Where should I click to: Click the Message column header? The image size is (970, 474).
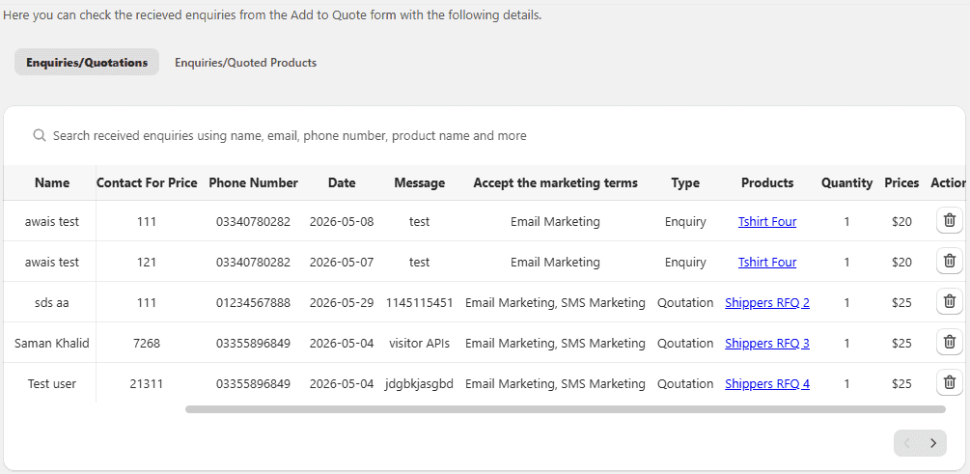point(420,182)
